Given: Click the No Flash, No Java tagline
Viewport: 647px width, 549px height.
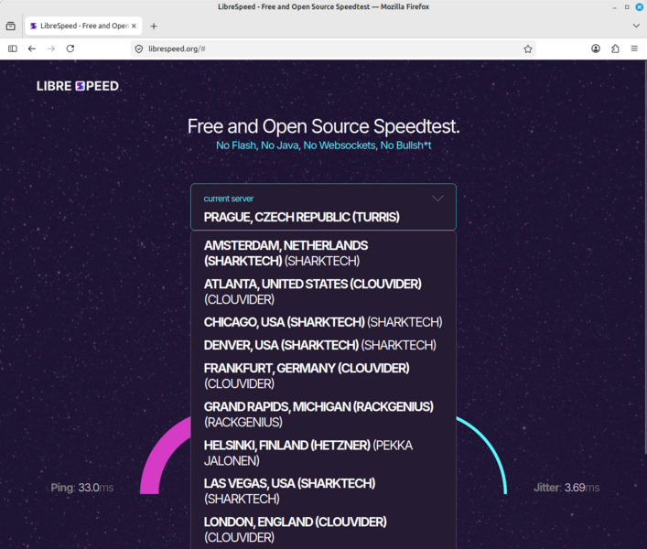Looking at the screenshot, I should click(324, 145).
